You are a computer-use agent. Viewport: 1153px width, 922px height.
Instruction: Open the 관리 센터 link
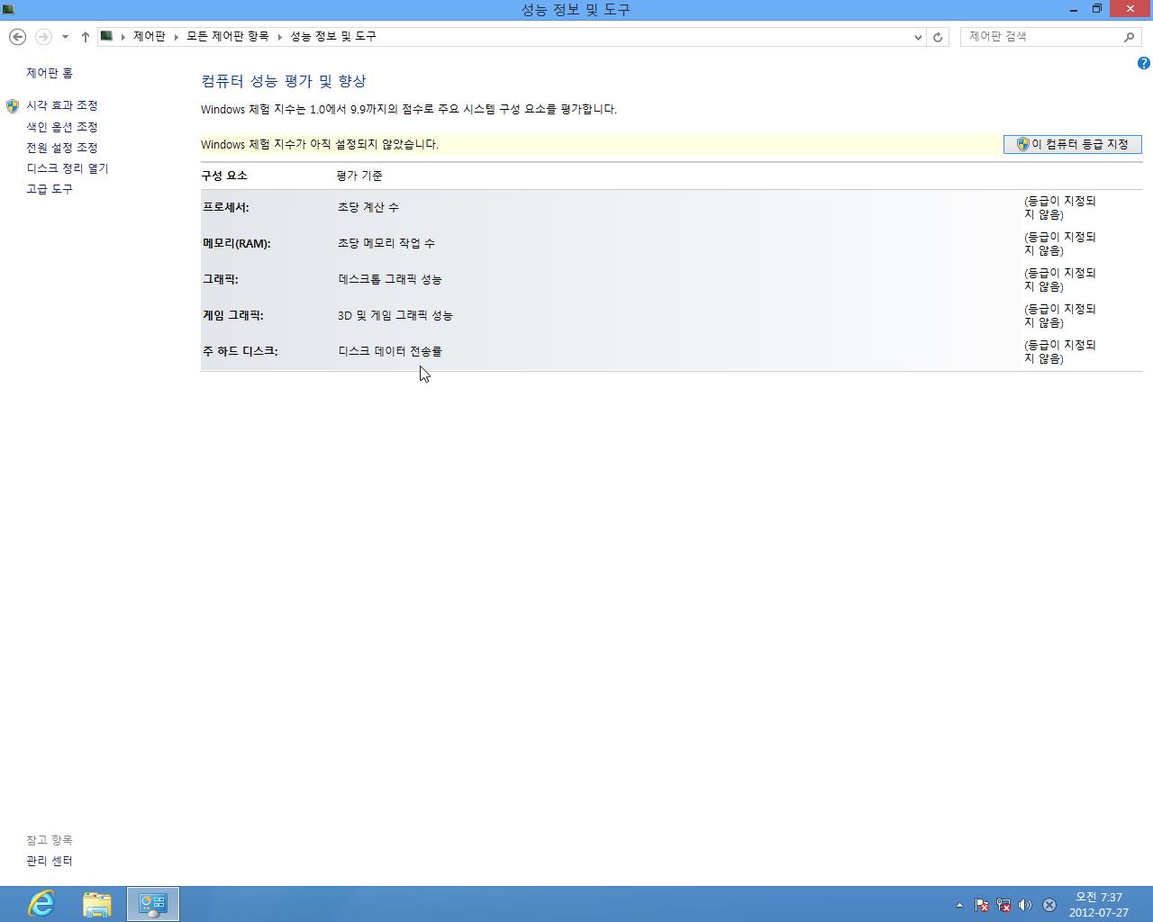[x=50, y=861]
